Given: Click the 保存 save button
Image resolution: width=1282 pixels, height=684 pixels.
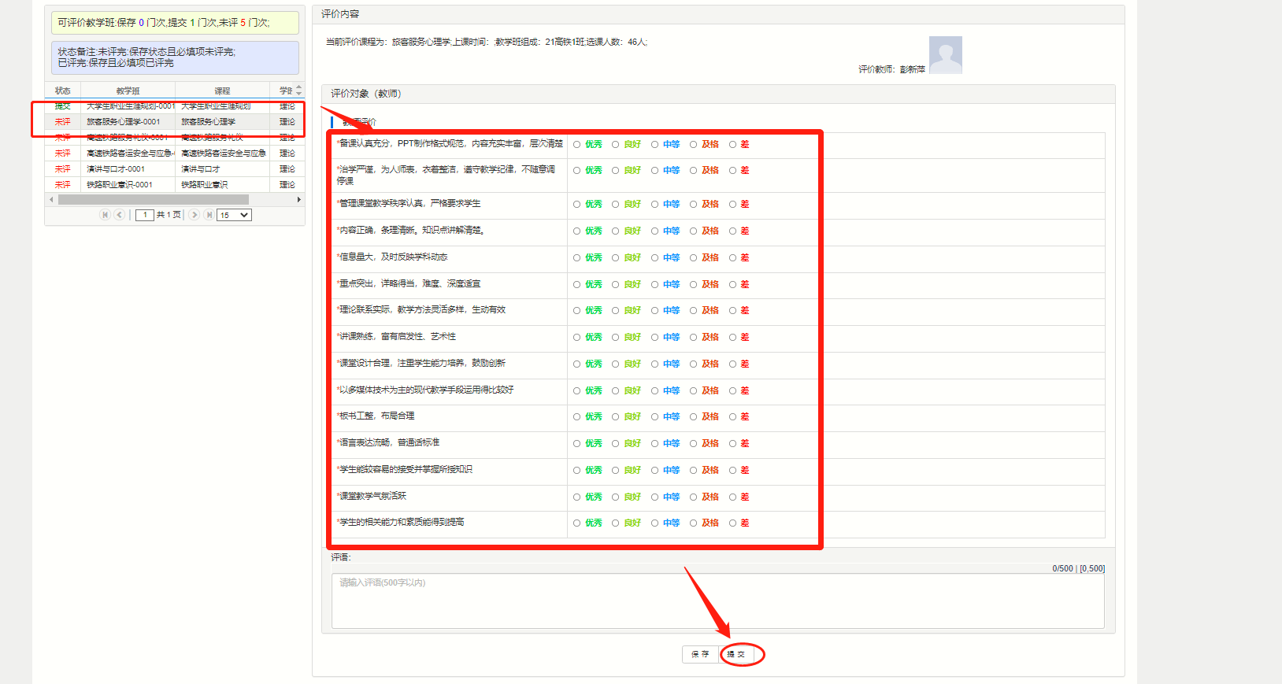Looking at the screenshot, I should 700,654.
